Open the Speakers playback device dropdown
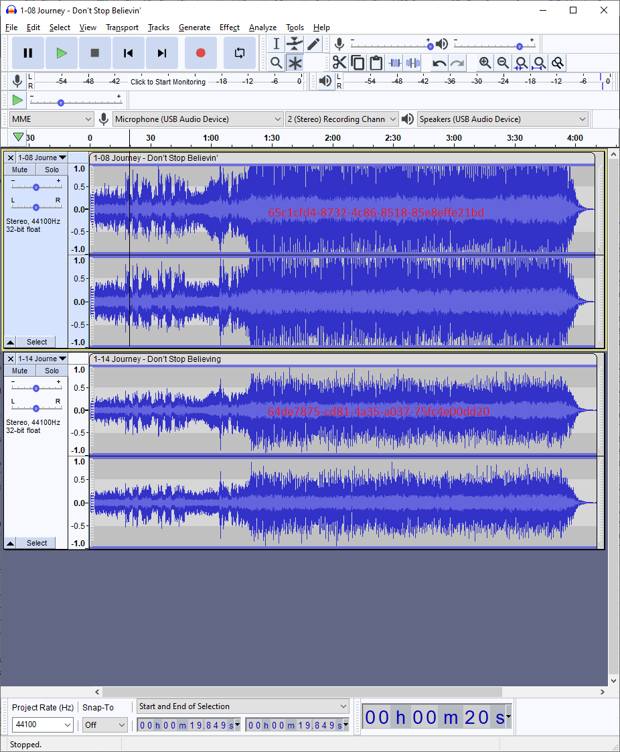The height and width of the screenshot is (752, 620). (x=503, y=119)
